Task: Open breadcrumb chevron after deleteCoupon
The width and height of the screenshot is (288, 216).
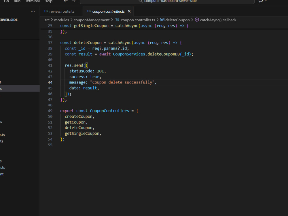Action: (x=192, y=20)
